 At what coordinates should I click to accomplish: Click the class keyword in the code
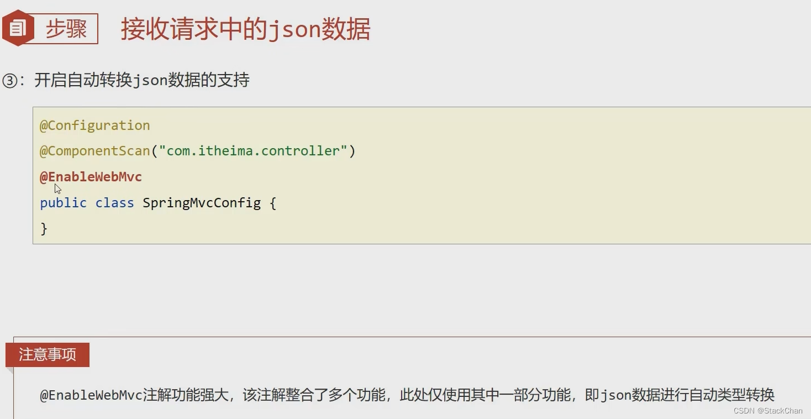[114, 203]
